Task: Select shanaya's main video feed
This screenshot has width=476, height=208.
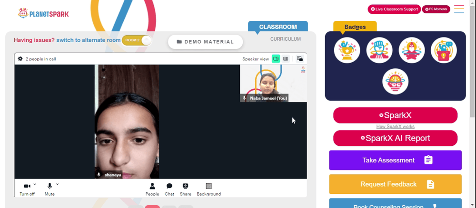Action: [127, 122]
